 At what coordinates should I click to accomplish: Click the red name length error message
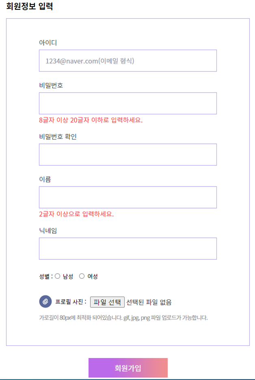pyautogui.click(x=76, y=214)
